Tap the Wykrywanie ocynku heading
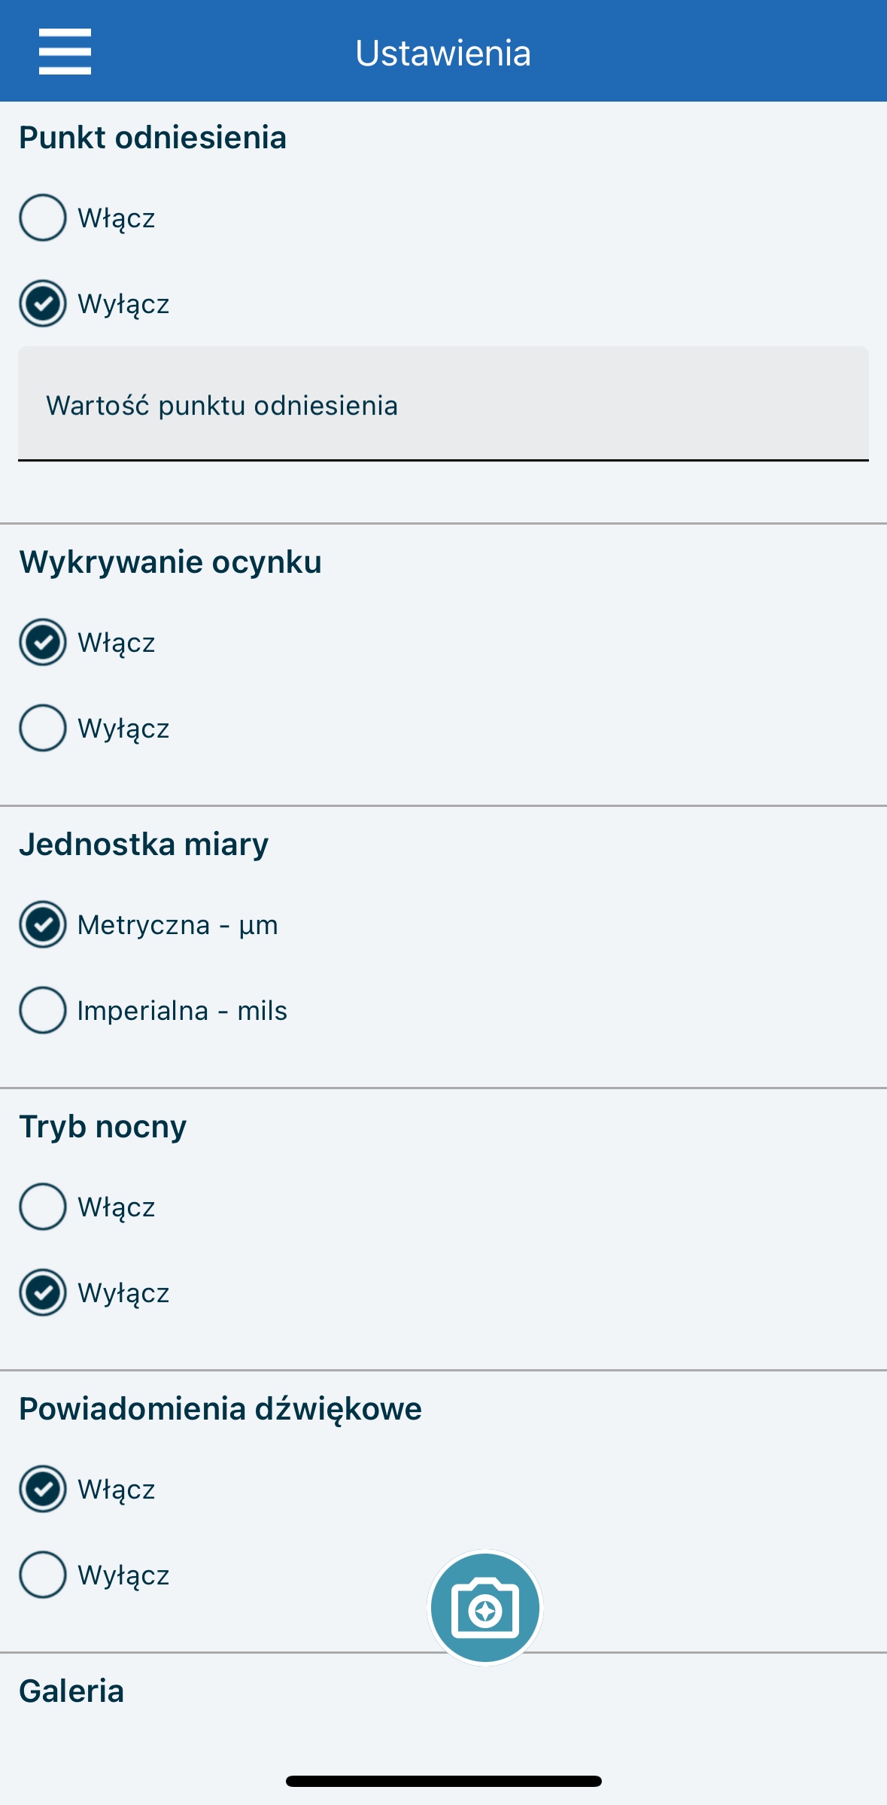 pos(171,562)
